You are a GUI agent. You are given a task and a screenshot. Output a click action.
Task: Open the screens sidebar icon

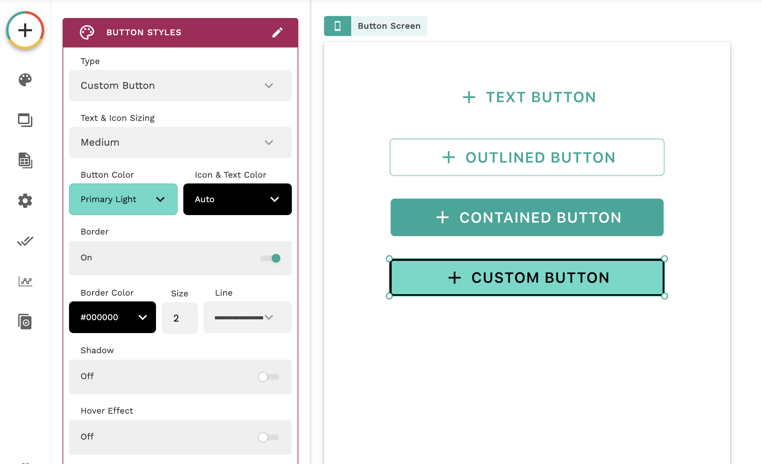pyautogui.click(x=25, y=120)
